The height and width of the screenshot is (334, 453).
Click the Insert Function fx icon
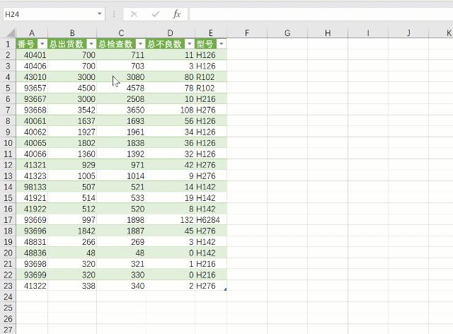pyautogui.click(x=177, y=14)
